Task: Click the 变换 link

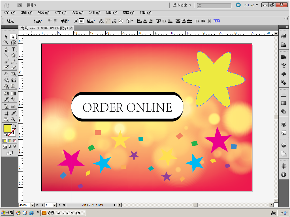Action: [217, 21]
